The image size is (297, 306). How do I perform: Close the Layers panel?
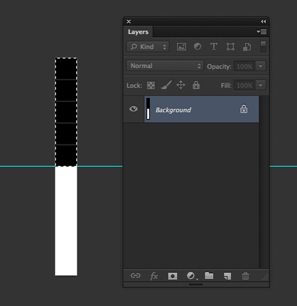[x=129, y=21]
